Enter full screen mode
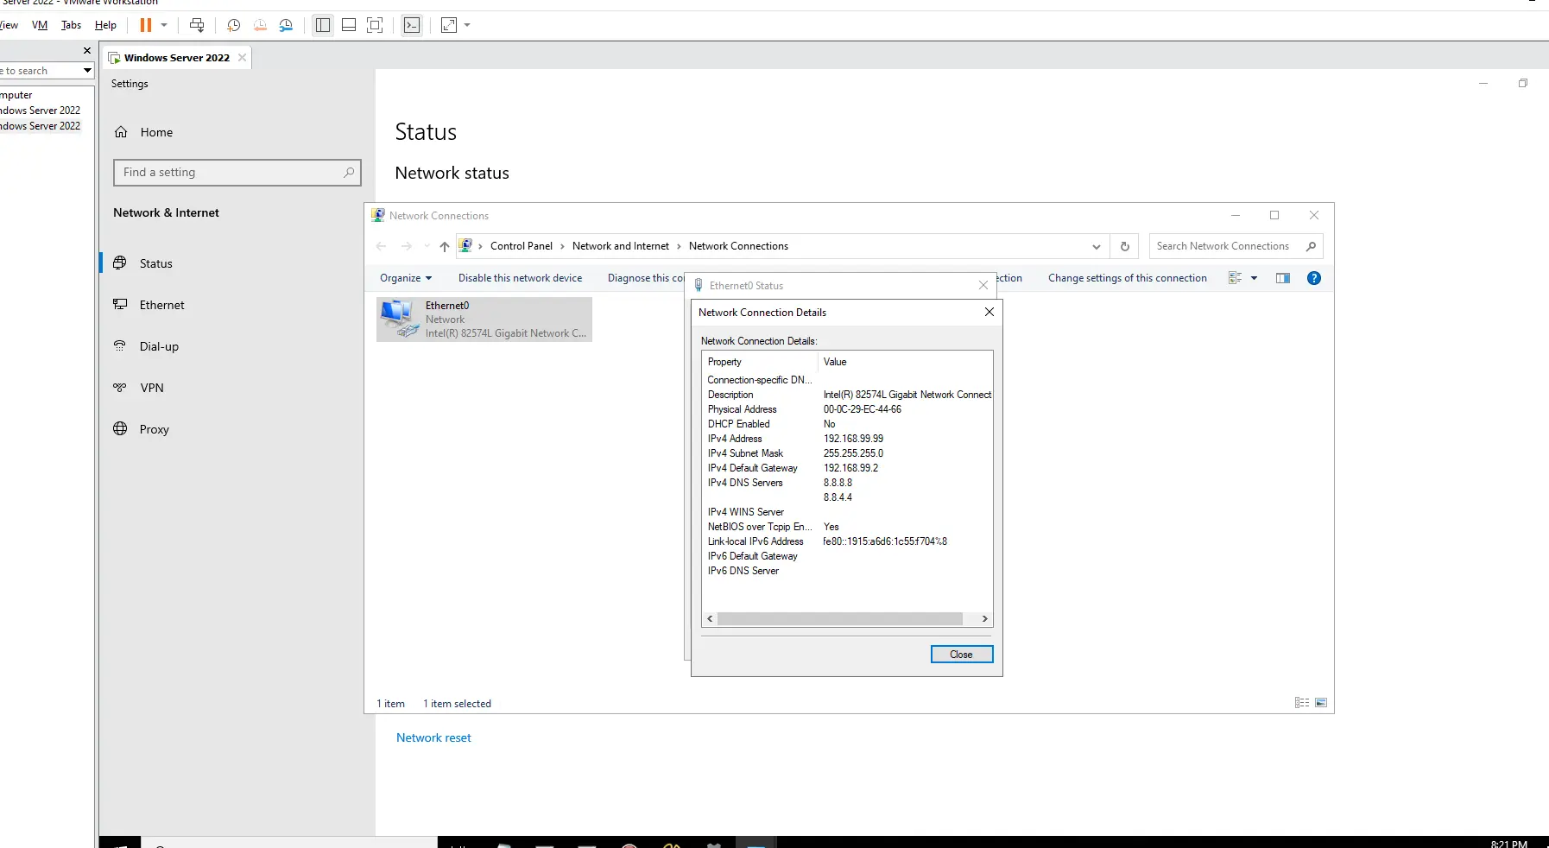1549x848 pixels. coord(375,25)
